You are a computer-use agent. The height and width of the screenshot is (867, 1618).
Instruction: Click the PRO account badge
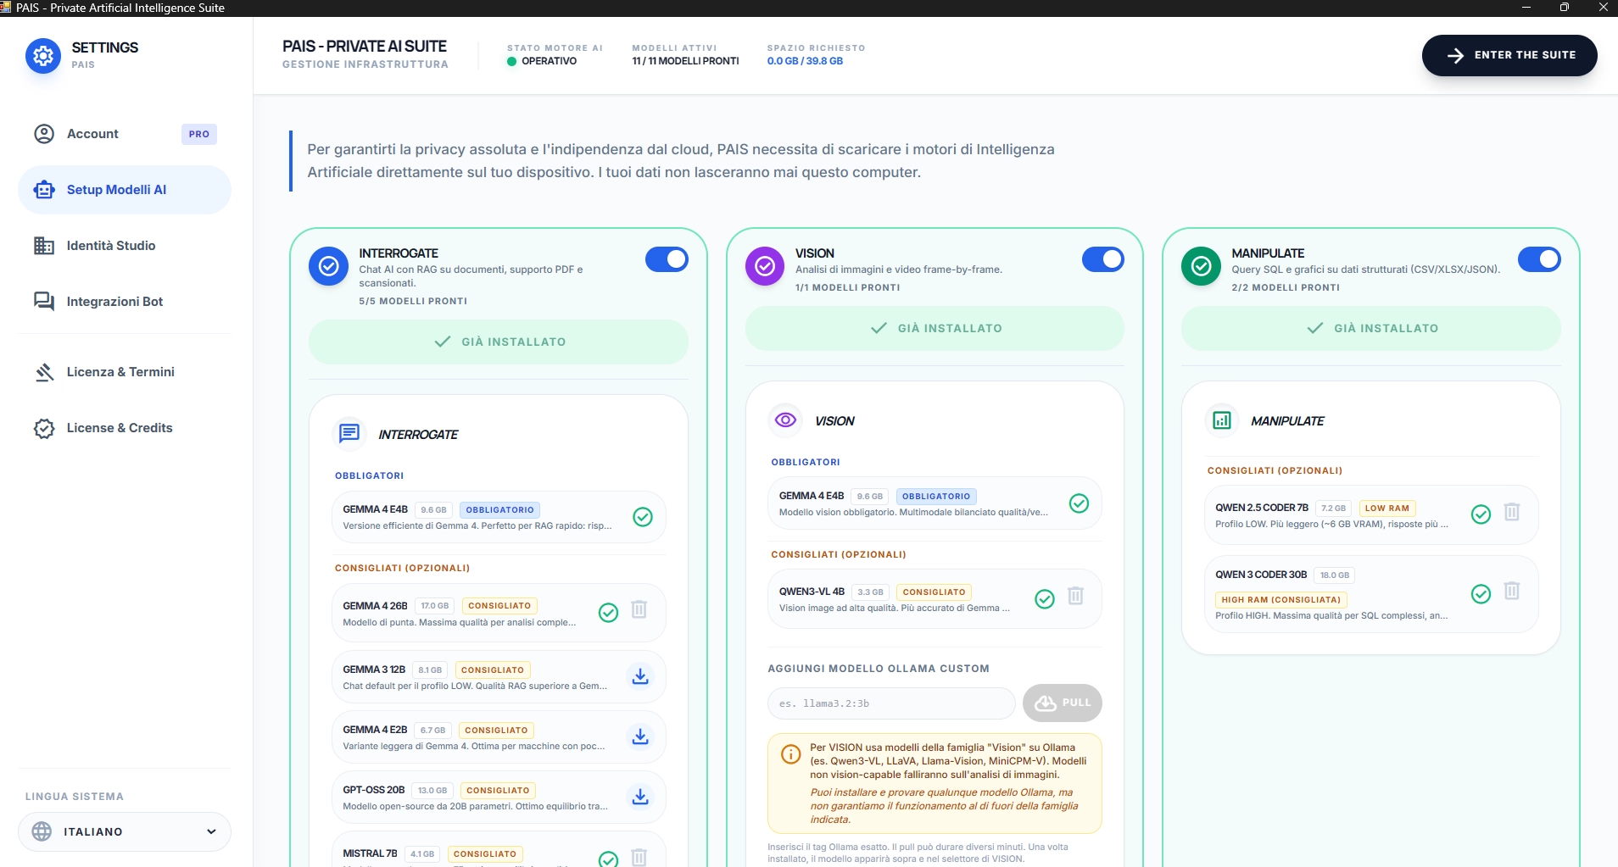199,134
